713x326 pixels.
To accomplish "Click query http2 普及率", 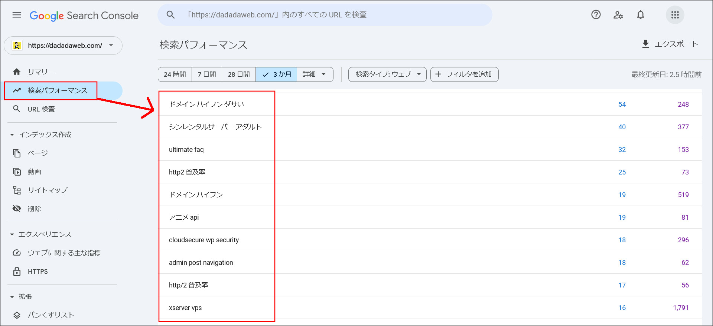I will pos(187,172).
